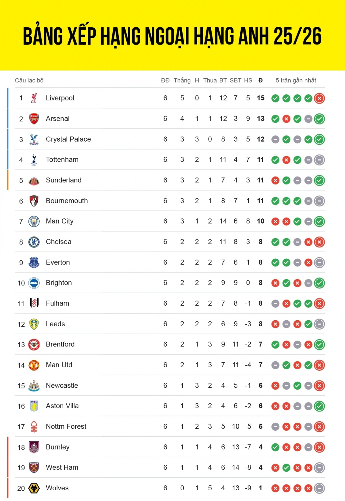
Task: Click Liverpool's 15 points value
Action: click(x=260, y=98)
